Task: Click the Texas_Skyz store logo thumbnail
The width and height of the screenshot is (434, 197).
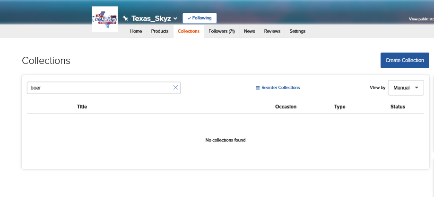Action: click(x=104, y=19)
